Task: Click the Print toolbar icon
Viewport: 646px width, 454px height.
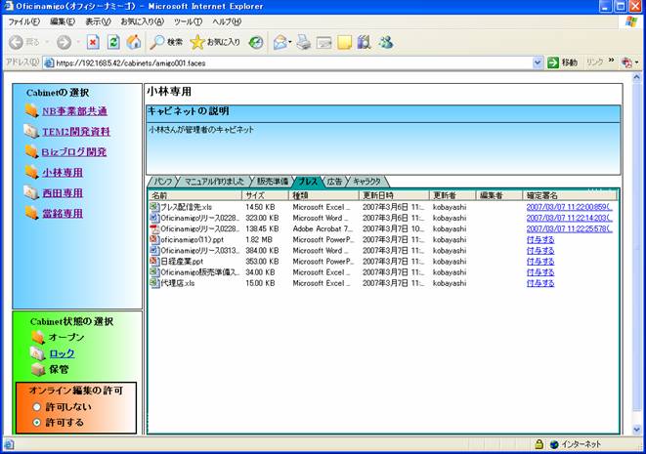Action: 303,42
